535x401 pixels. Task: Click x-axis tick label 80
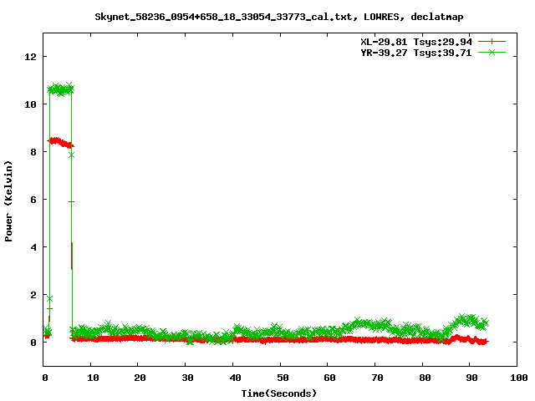coord(425,378)
